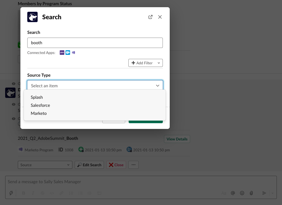Image resolution: width=282 pixels, height=205 pixels.
Task: Click the emoji picker icon
Action: 242,193
